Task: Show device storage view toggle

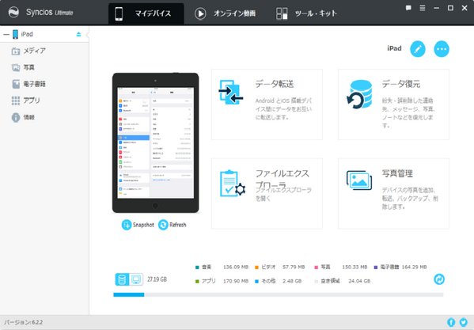Action: tap(122, 279)
